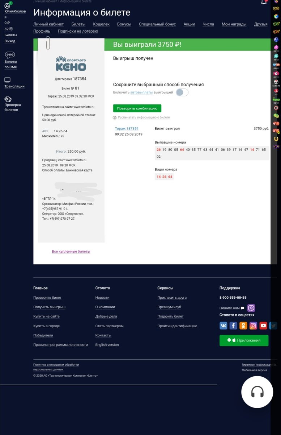Open the Новости footer link

[x=102, y=298]
